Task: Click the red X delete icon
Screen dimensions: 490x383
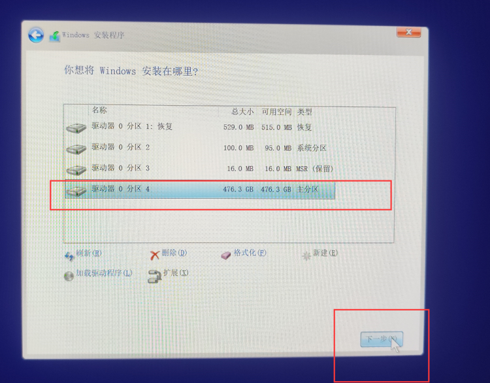Action: coord(154,256)
